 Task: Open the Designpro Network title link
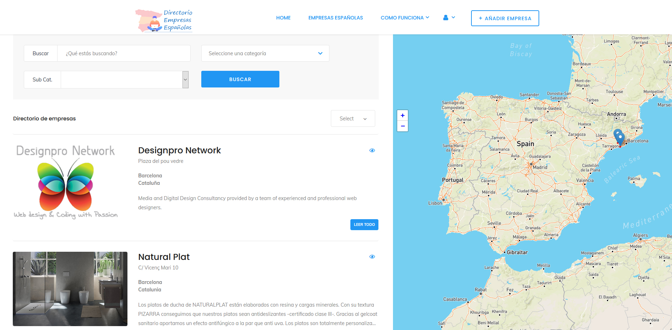(x=179, y=150)
